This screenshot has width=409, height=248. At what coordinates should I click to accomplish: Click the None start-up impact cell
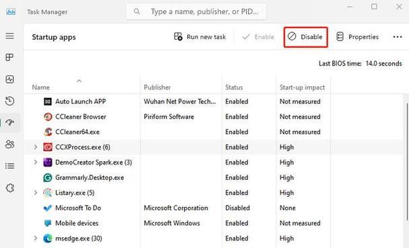pos(288,208)
